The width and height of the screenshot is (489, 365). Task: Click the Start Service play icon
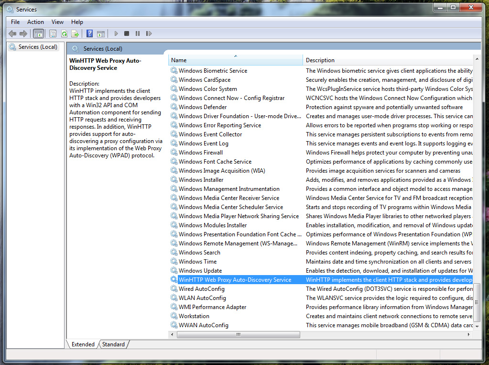pos(116,33)
